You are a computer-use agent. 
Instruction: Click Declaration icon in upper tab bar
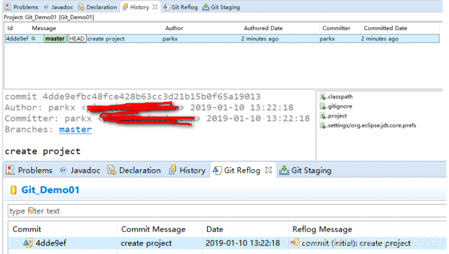[81, 7]
